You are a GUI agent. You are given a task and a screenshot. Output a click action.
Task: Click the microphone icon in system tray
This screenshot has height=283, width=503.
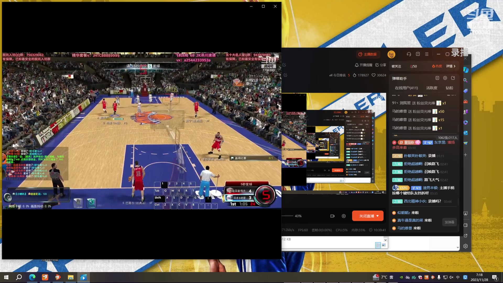439,277
